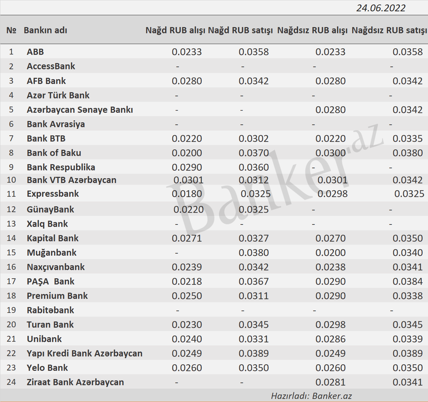Image resolution: width=428 pixels, height=402 pixels.
Task: Click Kapital Bank non-cash buy rate 0.0270
Action: tap(331, 238)
